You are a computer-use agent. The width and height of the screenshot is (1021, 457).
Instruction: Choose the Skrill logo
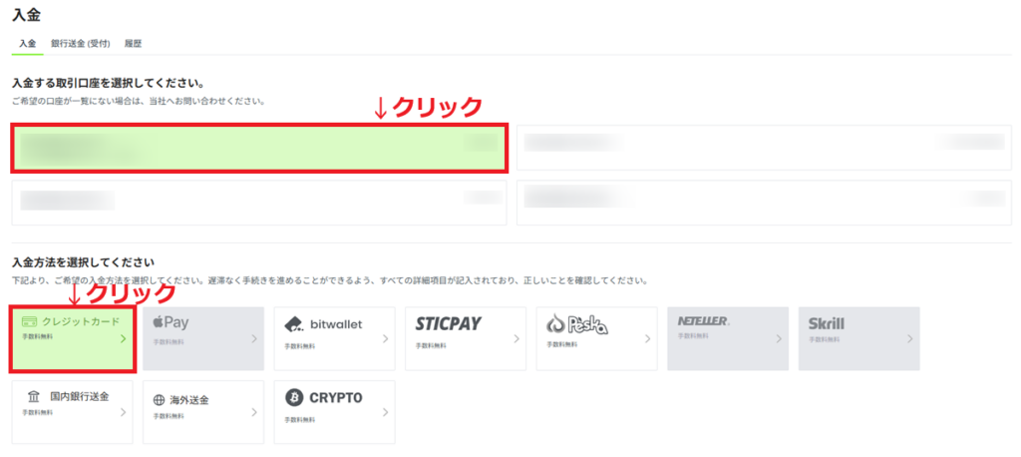pos(827,323)
